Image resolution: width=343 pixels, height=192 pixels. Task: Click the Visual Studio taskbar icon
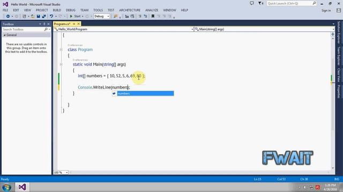[22, 187]
